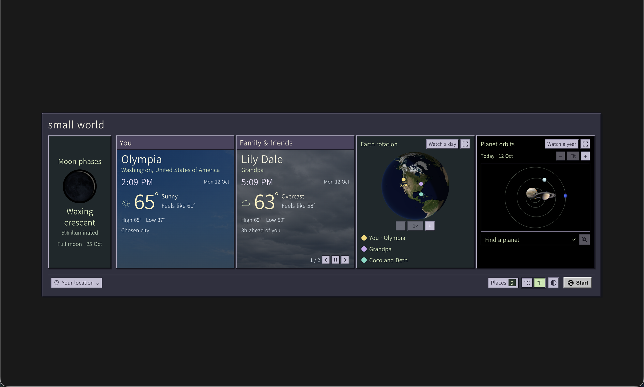Click the Olympia city name
Viewport: 644px width, 387px height.
click(x=141, y=159)
